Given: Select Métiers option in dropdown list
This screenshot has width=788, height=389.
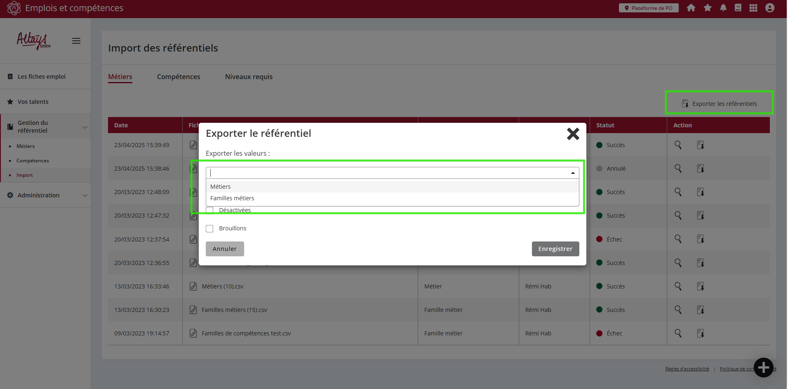Looking at the screenshot, I should [x=221, y=187].
